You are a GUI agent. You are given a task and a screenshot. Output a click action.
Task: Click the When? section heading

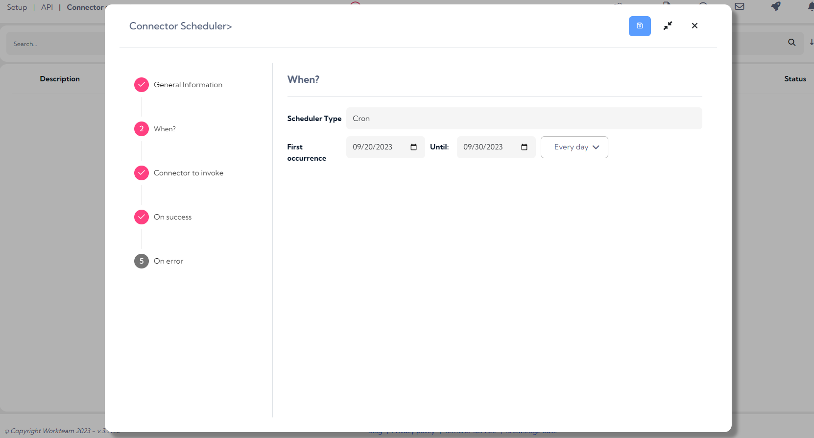pyautogui.click(x=303, y=79)
